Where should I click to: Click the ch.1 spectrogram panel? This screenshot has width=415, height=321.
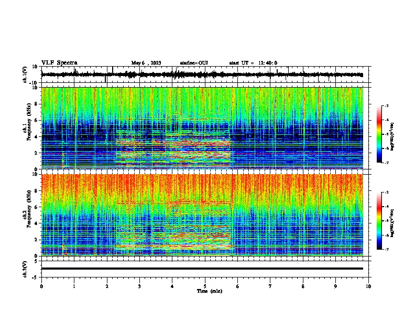pos(202,128)
